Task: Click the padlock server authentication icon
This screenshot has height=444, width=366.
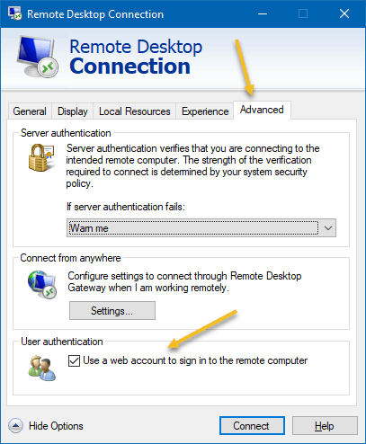Action: (41, 157)
